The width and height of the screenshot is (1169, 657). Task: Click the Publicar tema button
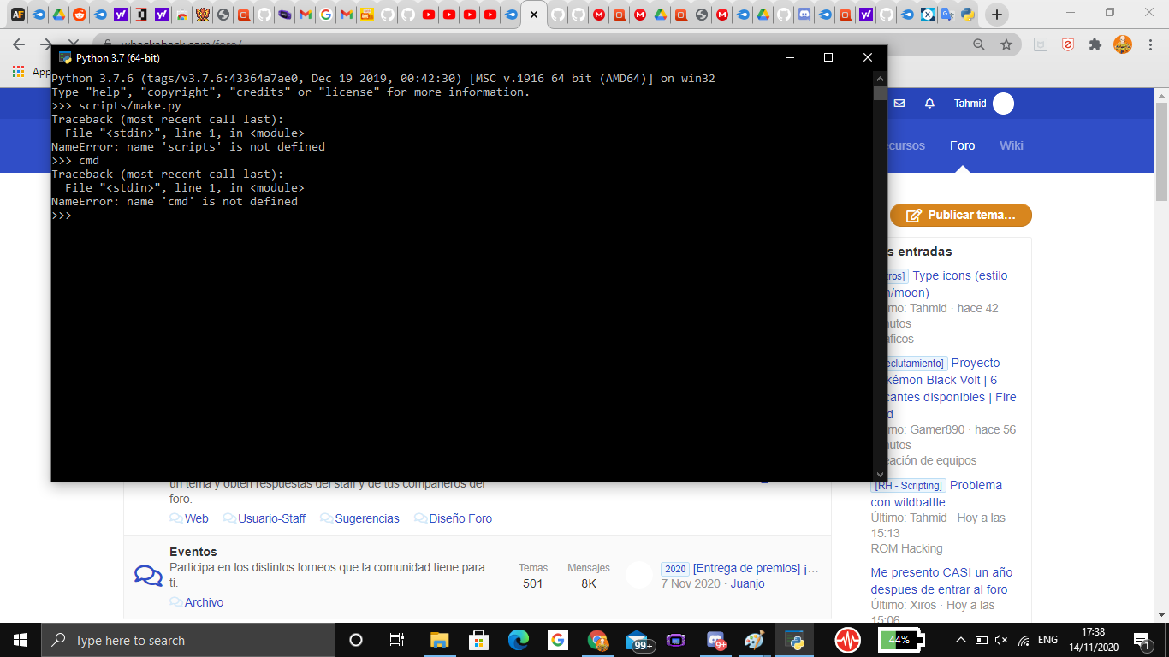coord(960,216)
